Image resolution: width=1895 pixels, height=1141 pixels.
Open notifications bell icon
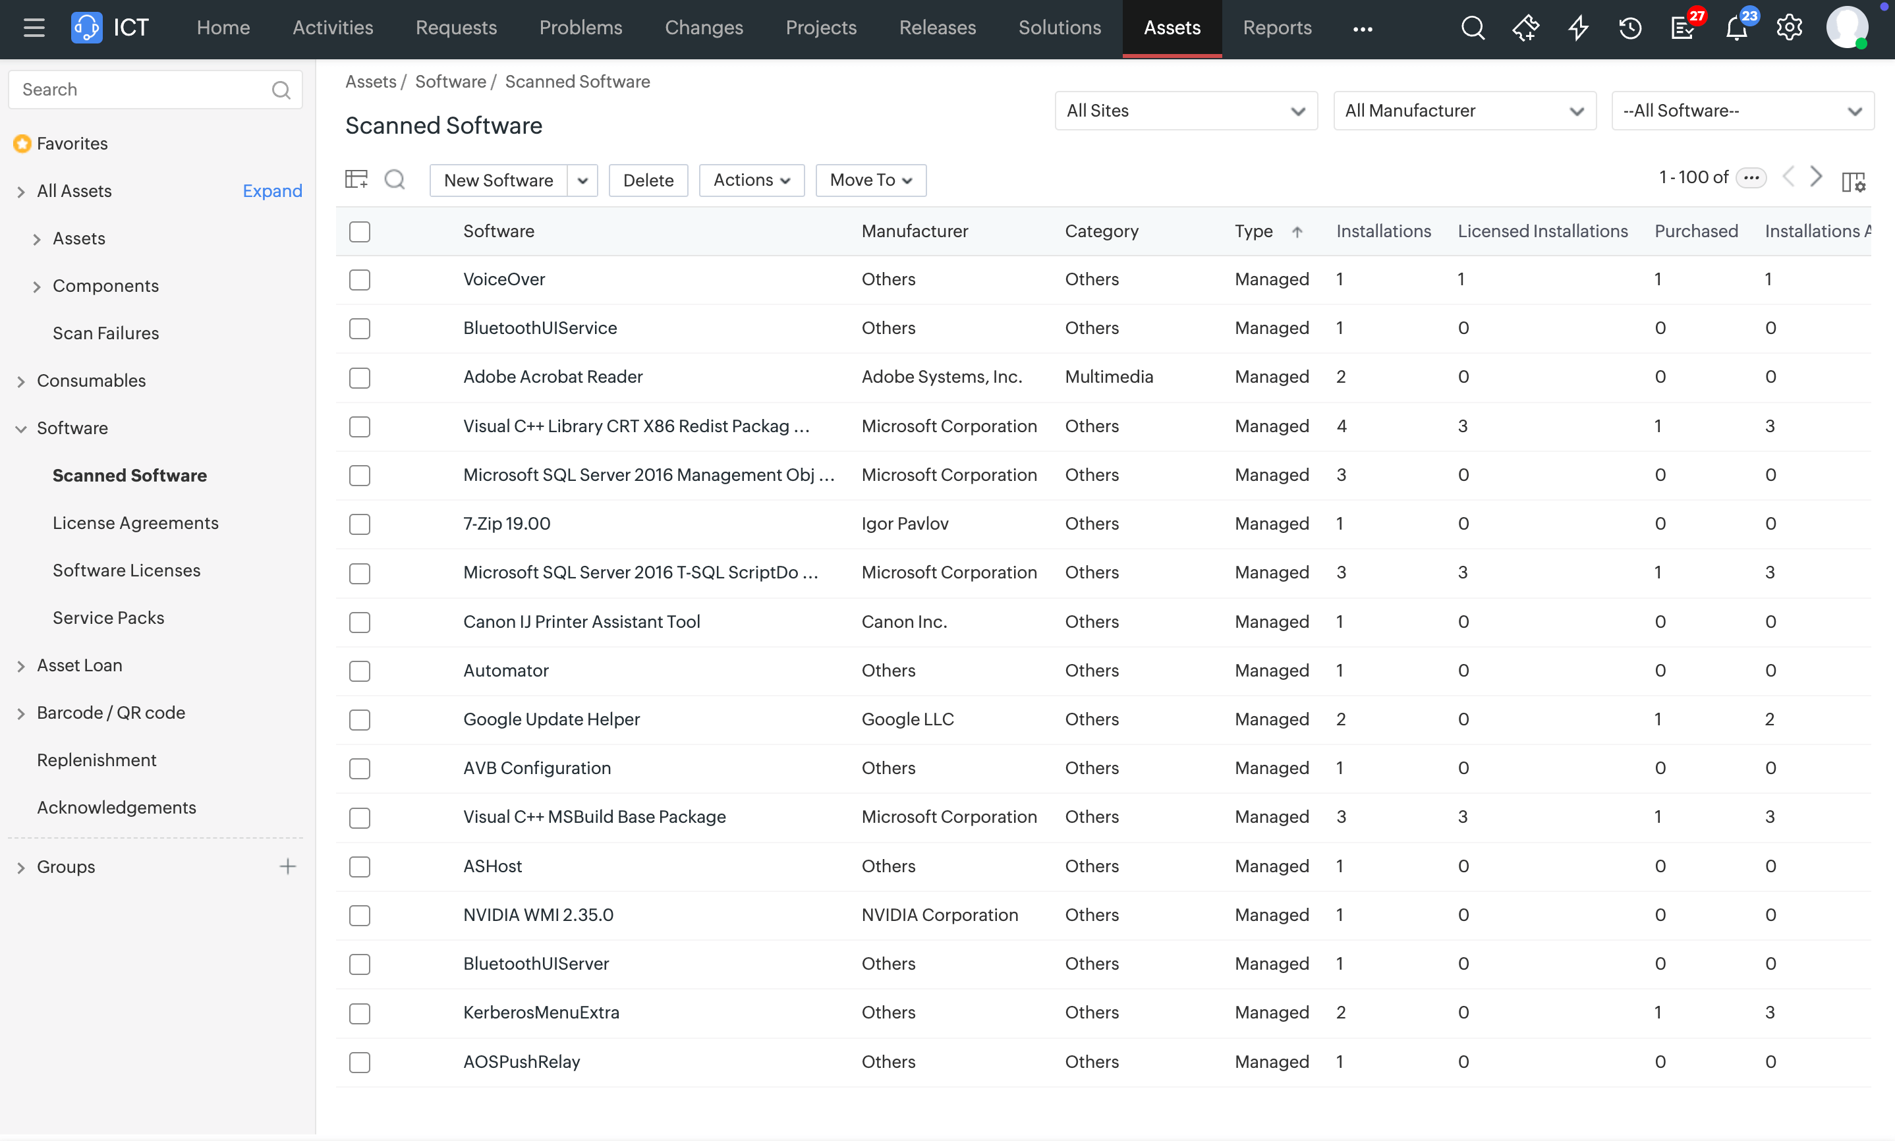click(x=1736, y=28)
